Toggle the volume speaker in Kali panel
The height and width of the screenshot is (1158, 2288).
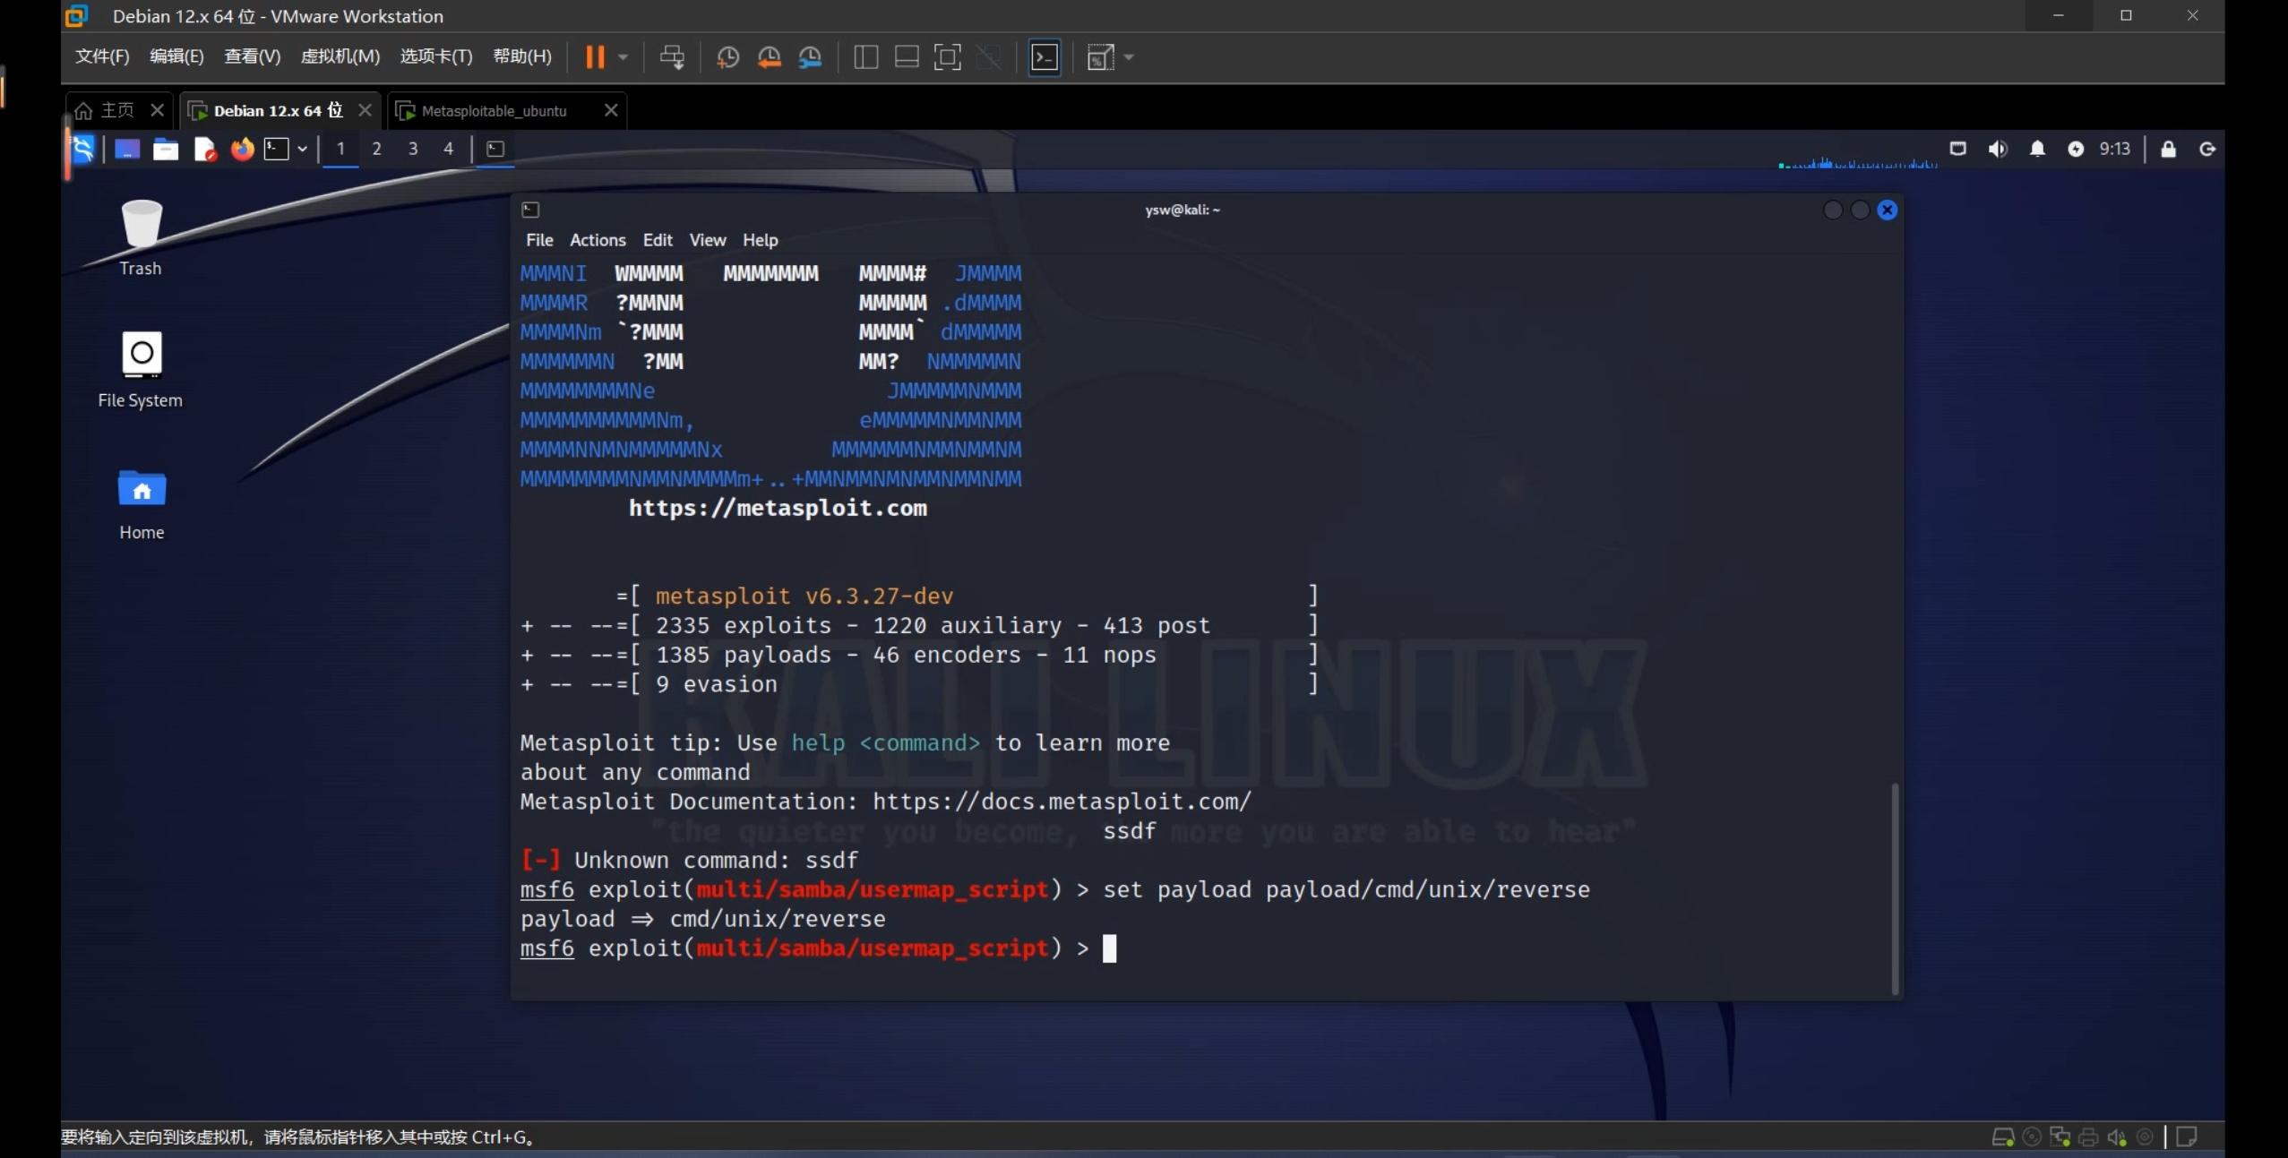1997,149
